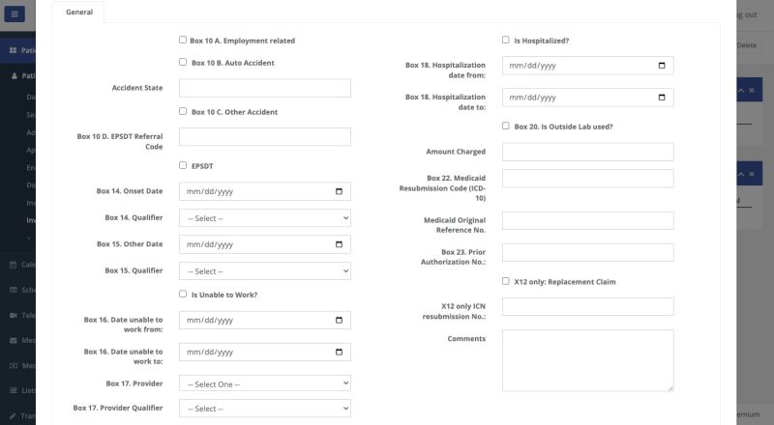
Task: Tick X12 only: Replacement Claim checkbox
Action: coord(506,281)
